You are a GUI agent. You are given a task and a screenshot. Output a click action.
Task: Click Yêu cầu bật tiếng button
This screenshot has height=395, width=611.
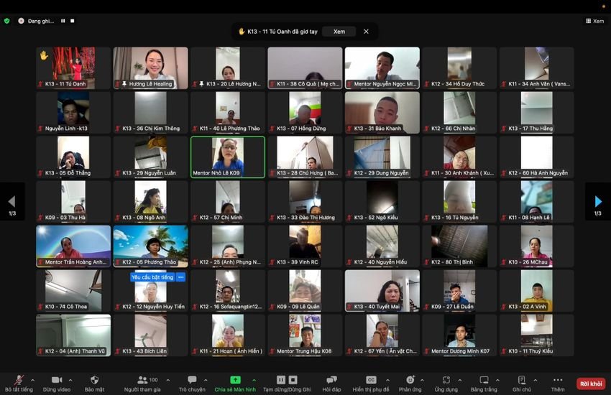(152, 277)
